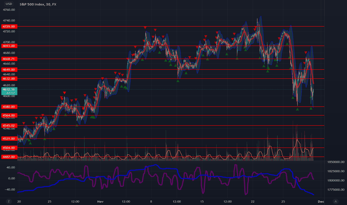Image resolution: width=347 pixels, height=205 pixels.
Task: Click the 1825000.00 right axis value
Action: 336,171
